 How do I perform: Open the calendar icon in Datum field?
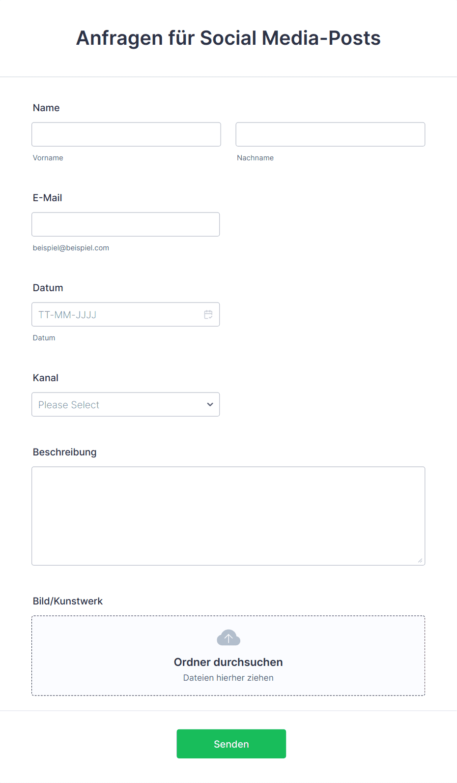(208, 314)
